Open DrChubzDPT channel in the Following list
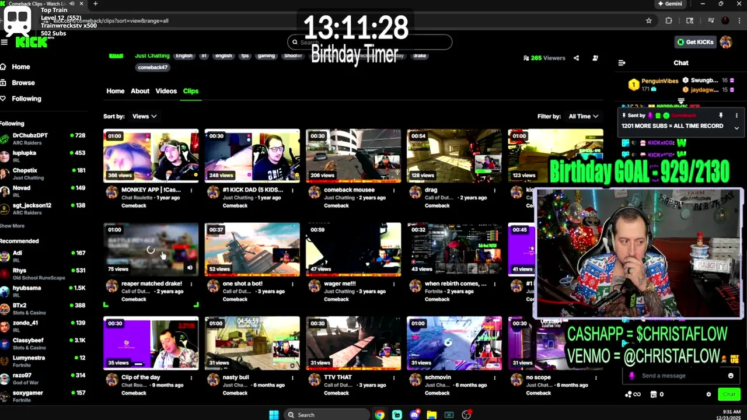Viewport: 747px width, 420px height. point(43,138)
